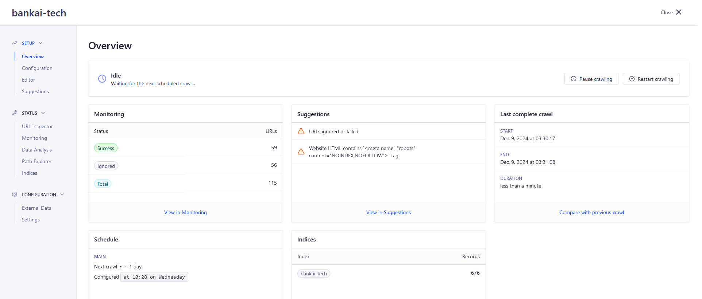Open the Compare with previous crawl link

591,212
